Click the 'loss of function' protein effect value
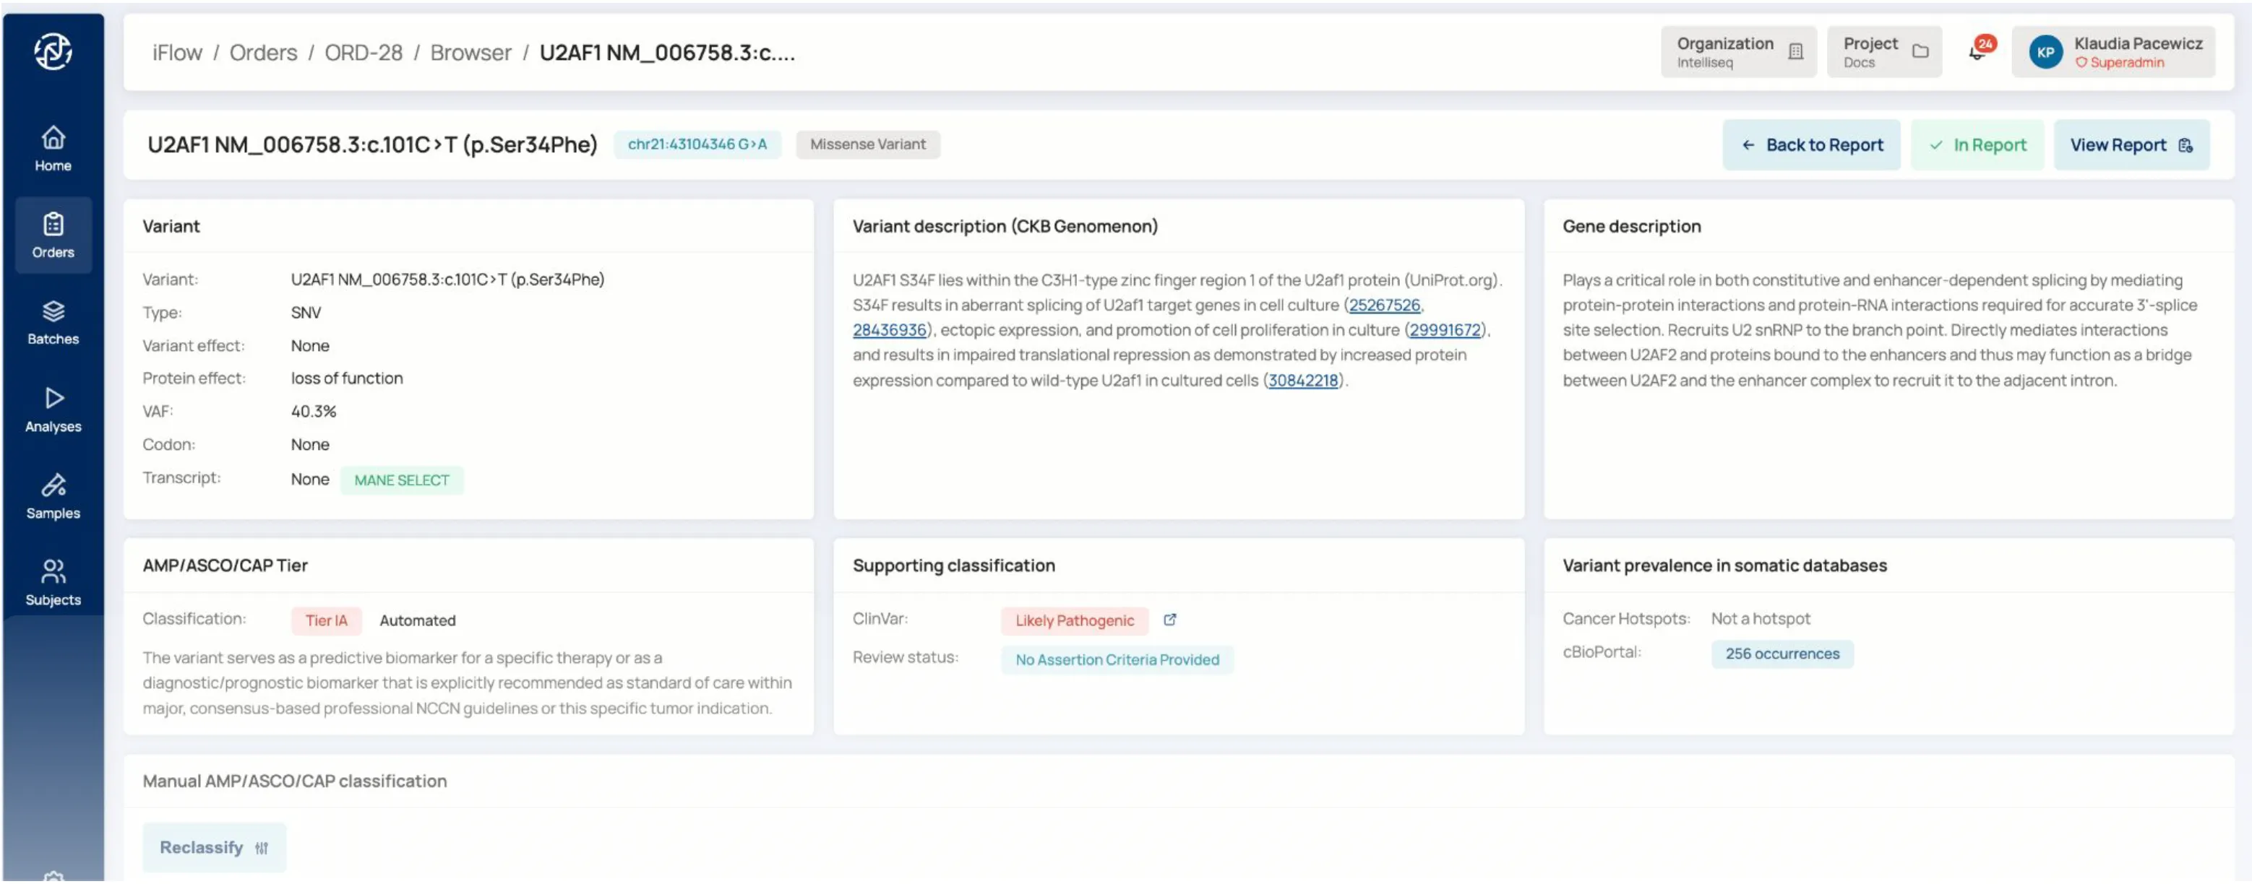2252x884 pixels. pyautogui.click(x=347, y=378)
